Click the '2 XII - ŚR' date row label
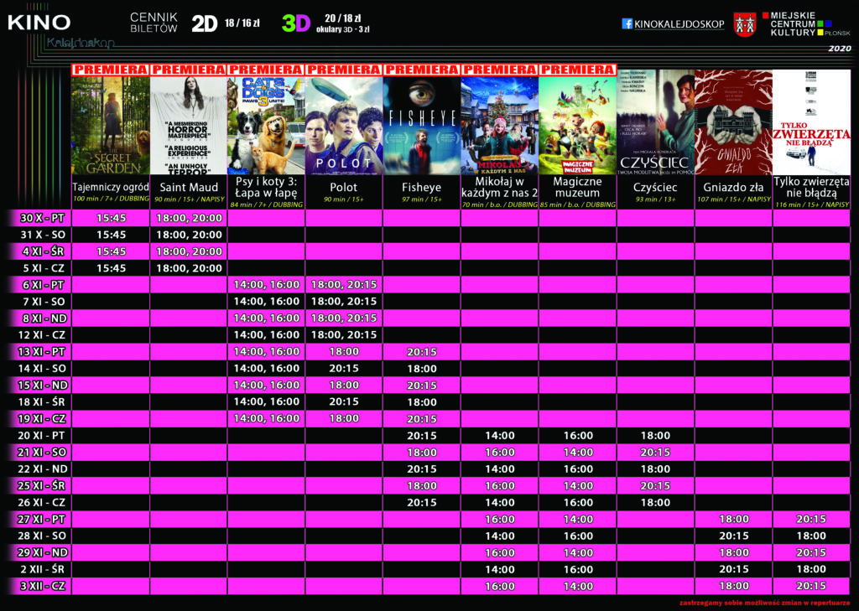Viewport: 859px width, 611px height. point(42,569)
